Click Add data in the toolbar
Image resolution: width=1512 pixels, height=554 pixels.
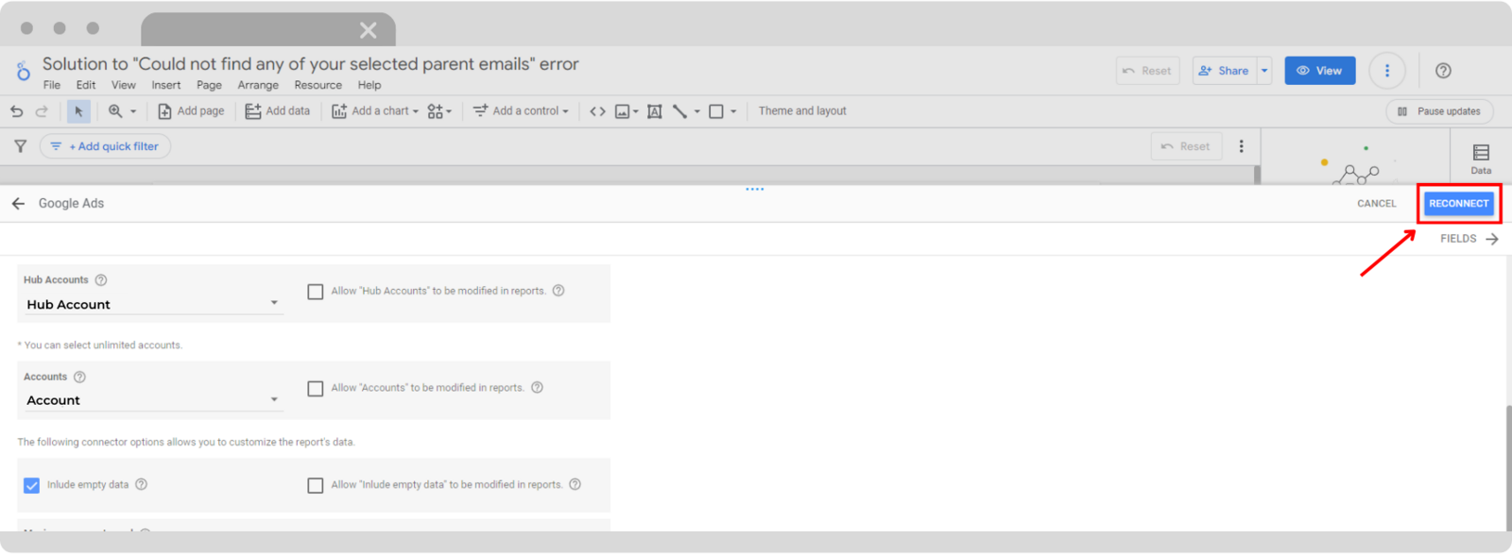tap(278, 111)
